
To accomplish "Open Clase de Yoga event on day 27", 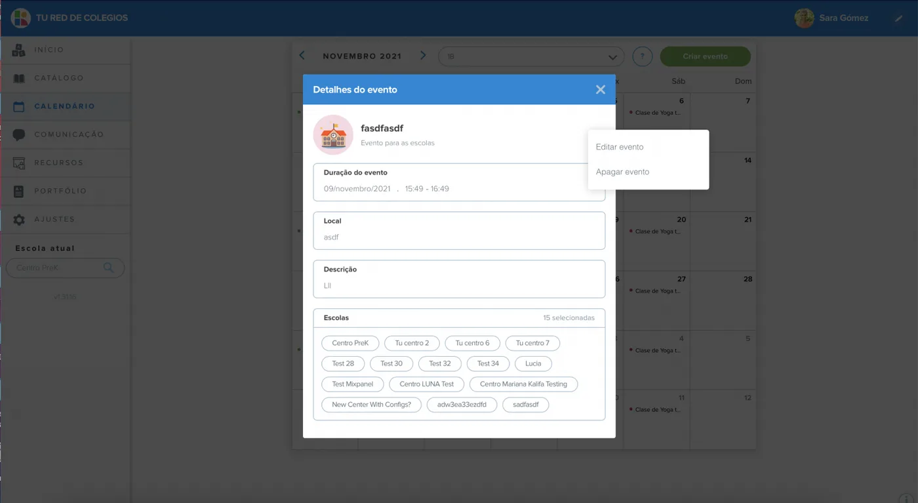I will tap(656, 291).
